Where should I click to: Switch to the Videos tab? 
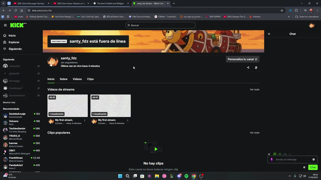tap(77, 79)
